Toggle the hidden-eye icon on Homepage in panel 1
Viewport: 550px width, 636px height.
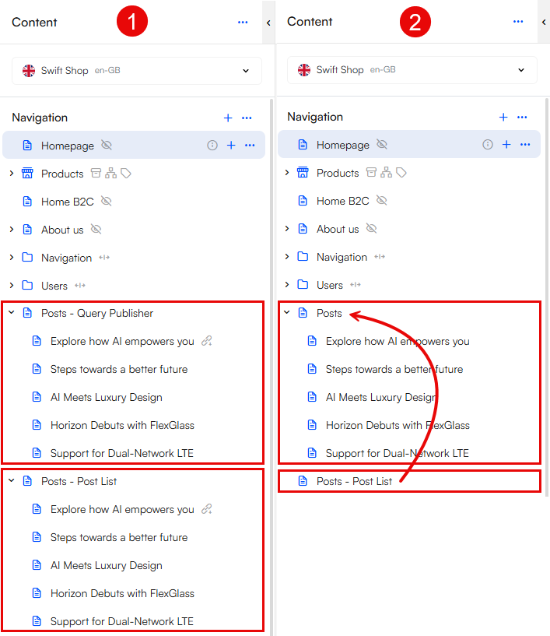[x=107, y=146]
